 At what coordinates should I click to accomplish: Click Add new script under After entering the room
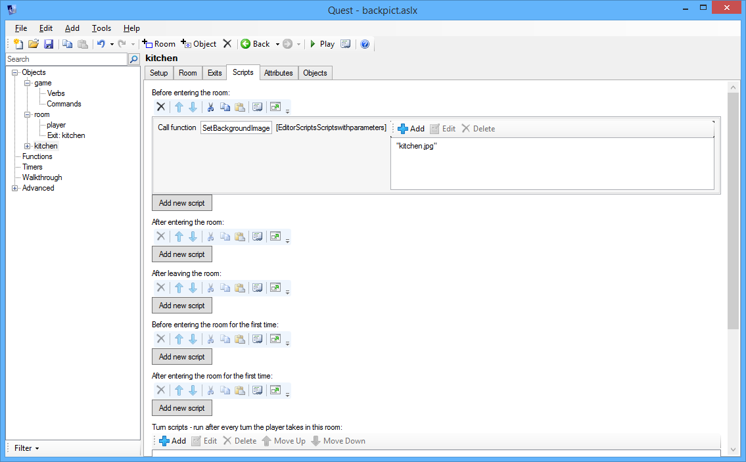[182, 254]
